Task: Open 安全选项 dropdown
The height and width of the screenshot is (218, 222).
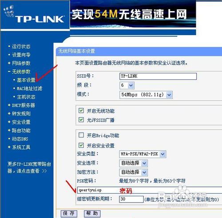Action: 133,163
